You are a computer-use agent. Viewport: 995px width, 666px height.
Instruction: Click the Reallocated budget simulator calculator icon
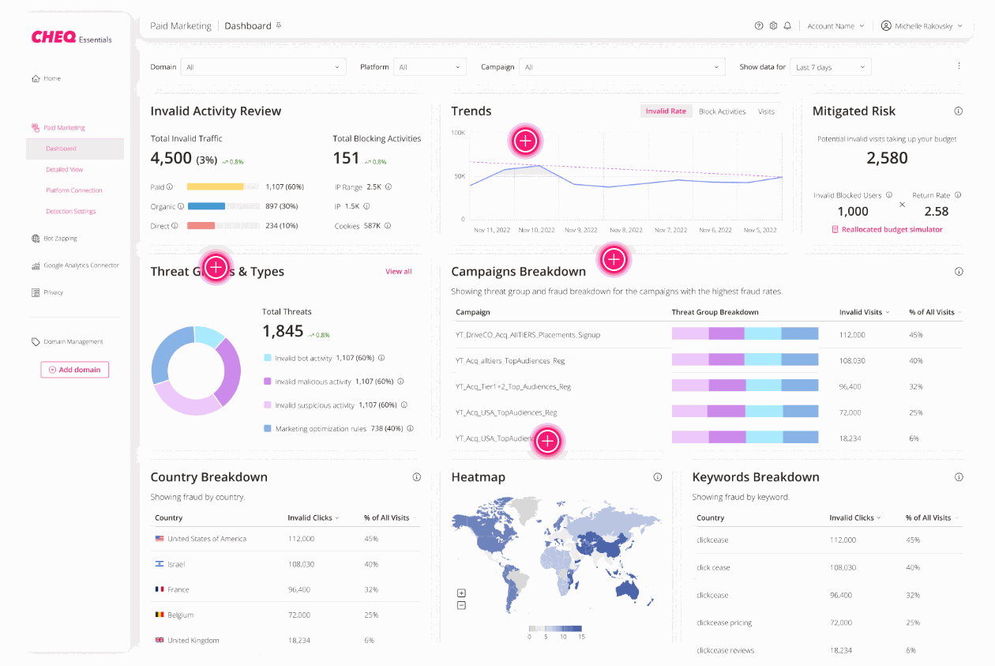(x=835, y=230)
